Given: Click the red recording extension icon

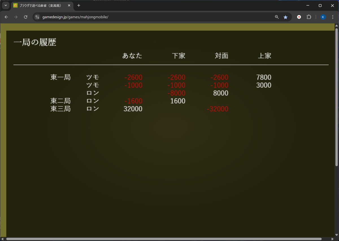Looking at the screenshot, I should (x=299, y=17).
